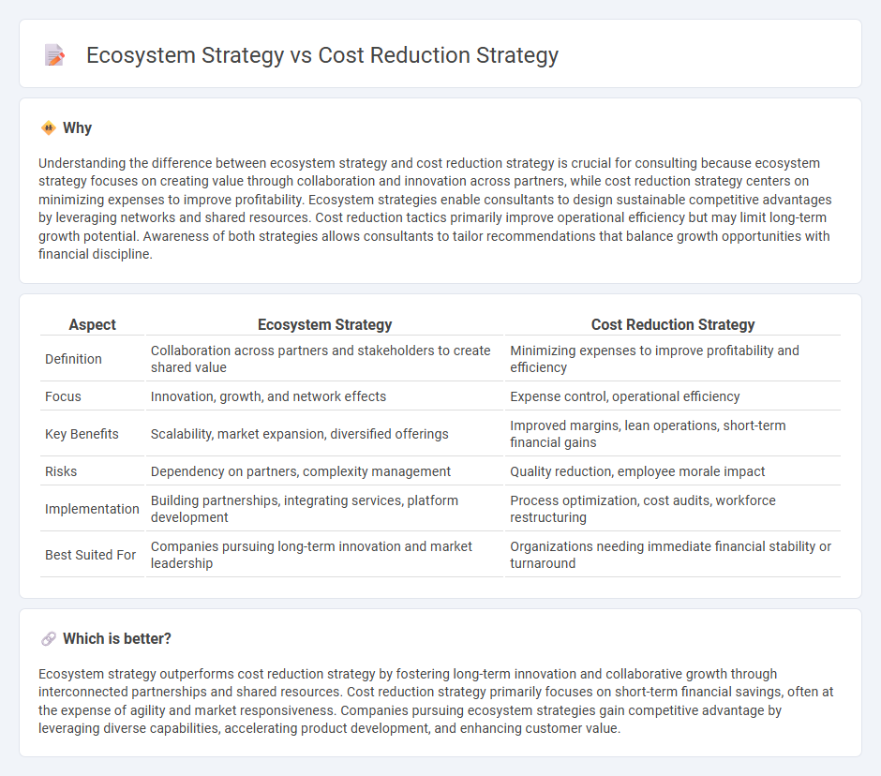Select the Definition row label

74,359
